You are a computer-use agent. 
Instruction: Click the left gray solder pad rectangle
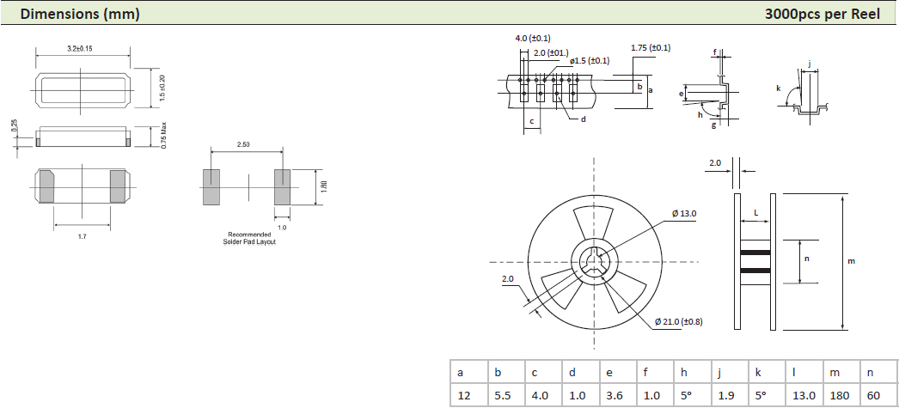point(211,186)
